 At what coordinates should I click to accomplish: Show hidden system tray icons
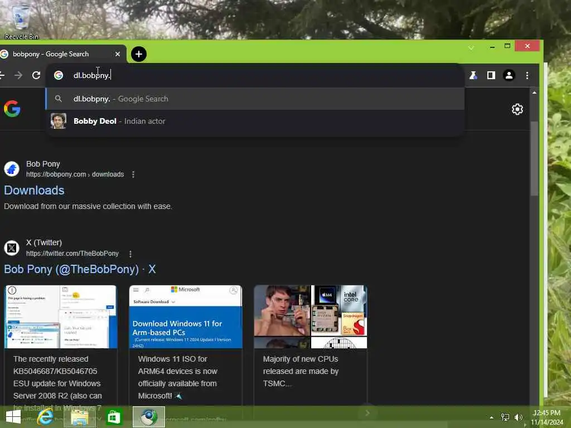pyautogui.click(x=492, y=417)
